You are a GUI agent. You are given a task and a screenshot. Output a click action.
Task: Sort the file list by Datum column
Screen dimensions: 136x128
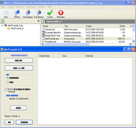pos(95,26)
